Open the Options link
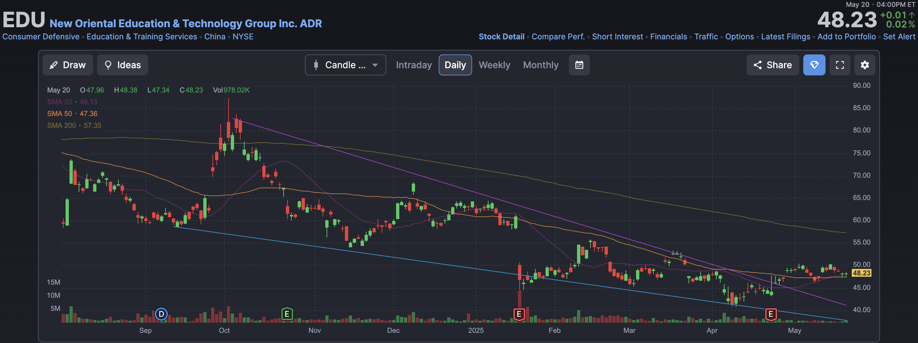Image resolution: width=918 pixels, height=343 pixels. click(739, 37)
